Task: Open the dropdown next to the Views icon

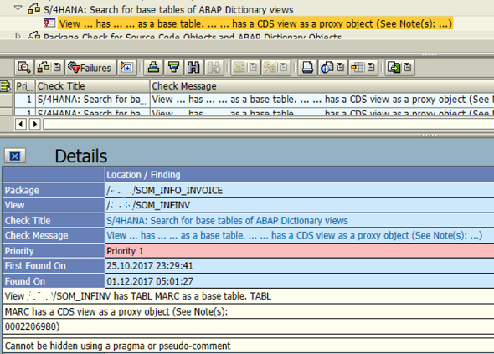Action: 341,68
